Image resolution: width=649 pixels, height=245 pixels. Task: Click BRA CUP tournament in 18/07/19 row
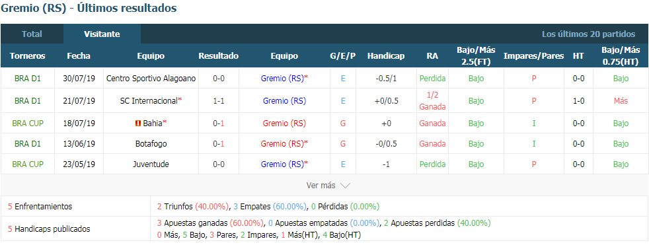[x=28, y=123]
